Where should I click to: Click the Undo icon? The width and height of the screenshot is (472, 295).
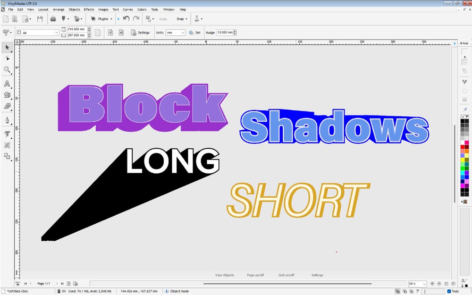click(x=125, y=18)
